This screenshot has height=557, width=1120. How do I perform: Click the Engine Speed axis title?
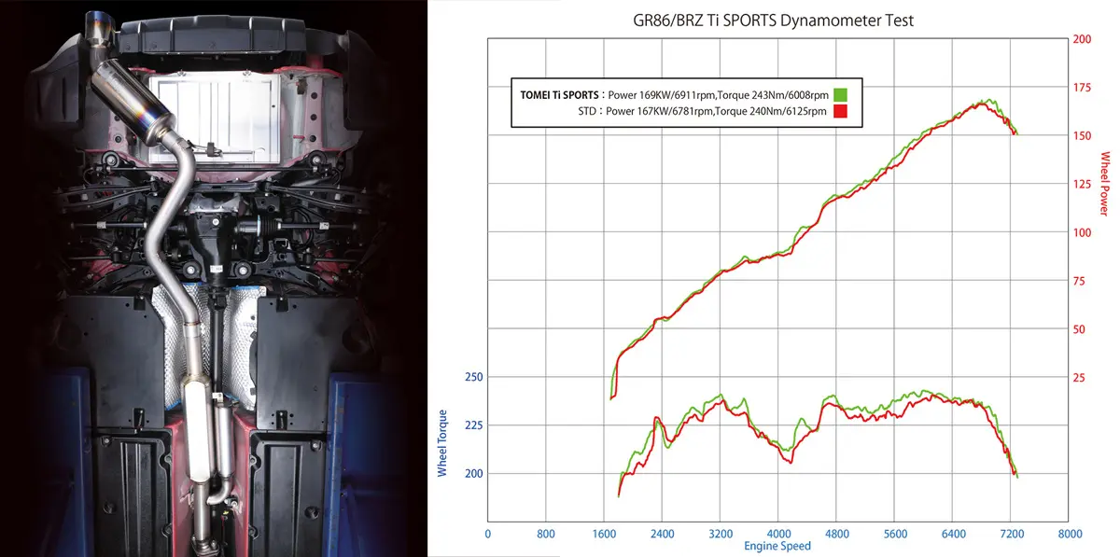[x=777, y=546]
